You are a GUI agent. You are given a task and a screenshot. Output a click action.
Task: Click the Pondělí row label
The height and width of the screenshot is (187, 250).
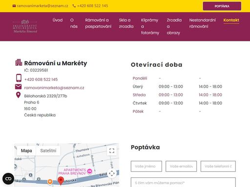pyautogui.click(x=140, y=78)
